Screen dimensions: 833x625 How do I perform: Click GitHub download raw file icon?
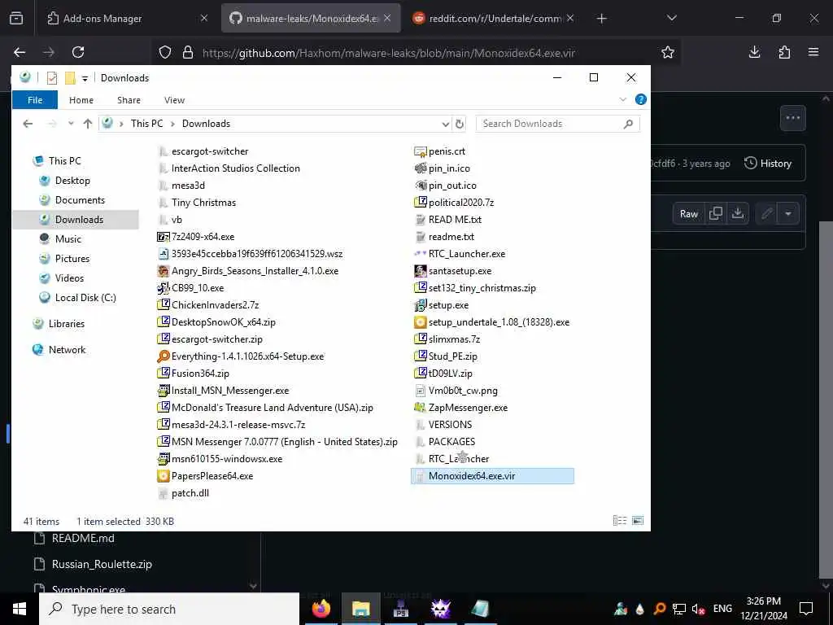(737, 214)
